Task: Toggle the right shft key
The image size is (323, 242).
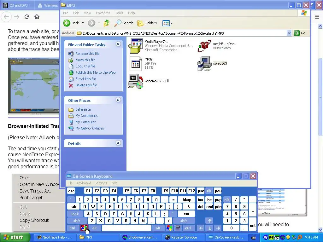Action: pos(184,221)
